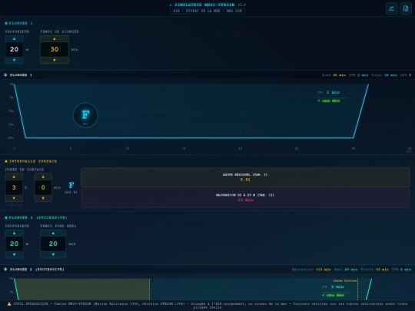The image size is (415, 311).
Task: Click the Simulateur MN90-FFESSM title
Action: [204, 5]
